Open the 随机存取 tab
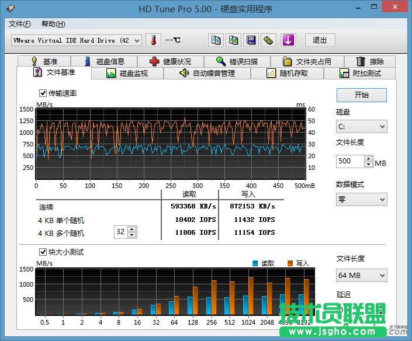Screen dimensions: 412x341 288,73
